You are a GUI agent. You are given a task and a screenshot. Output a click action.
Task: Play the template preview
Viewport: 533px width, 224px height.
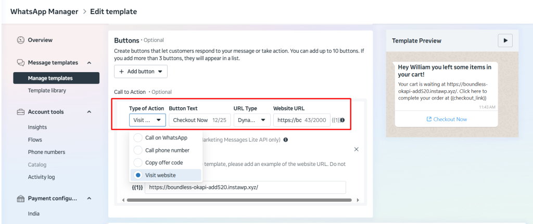505,40
